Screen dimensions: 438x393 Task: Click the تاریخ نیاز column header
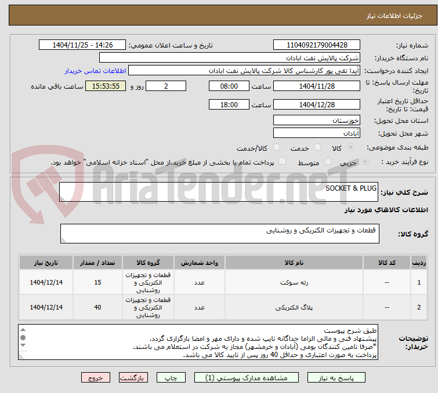pos(46,263)
